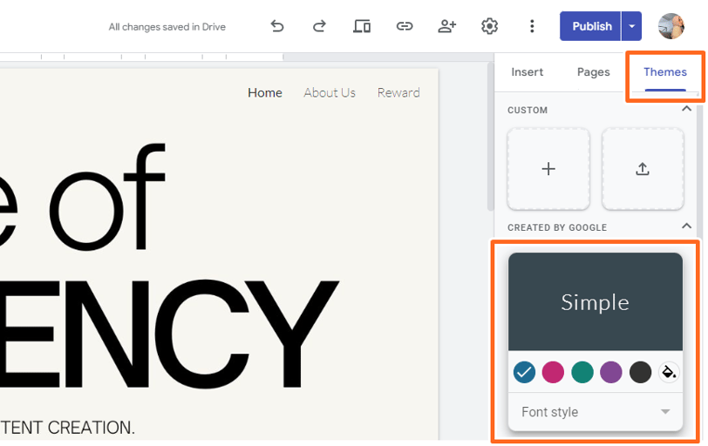
Task: Select the blue checked color swatch
Action: coord(524,373)
